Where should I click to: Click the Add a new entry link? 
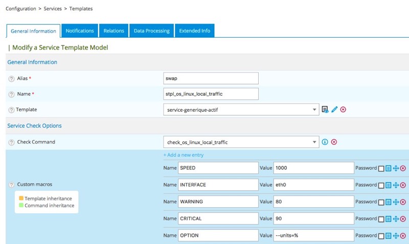[183, 155]
